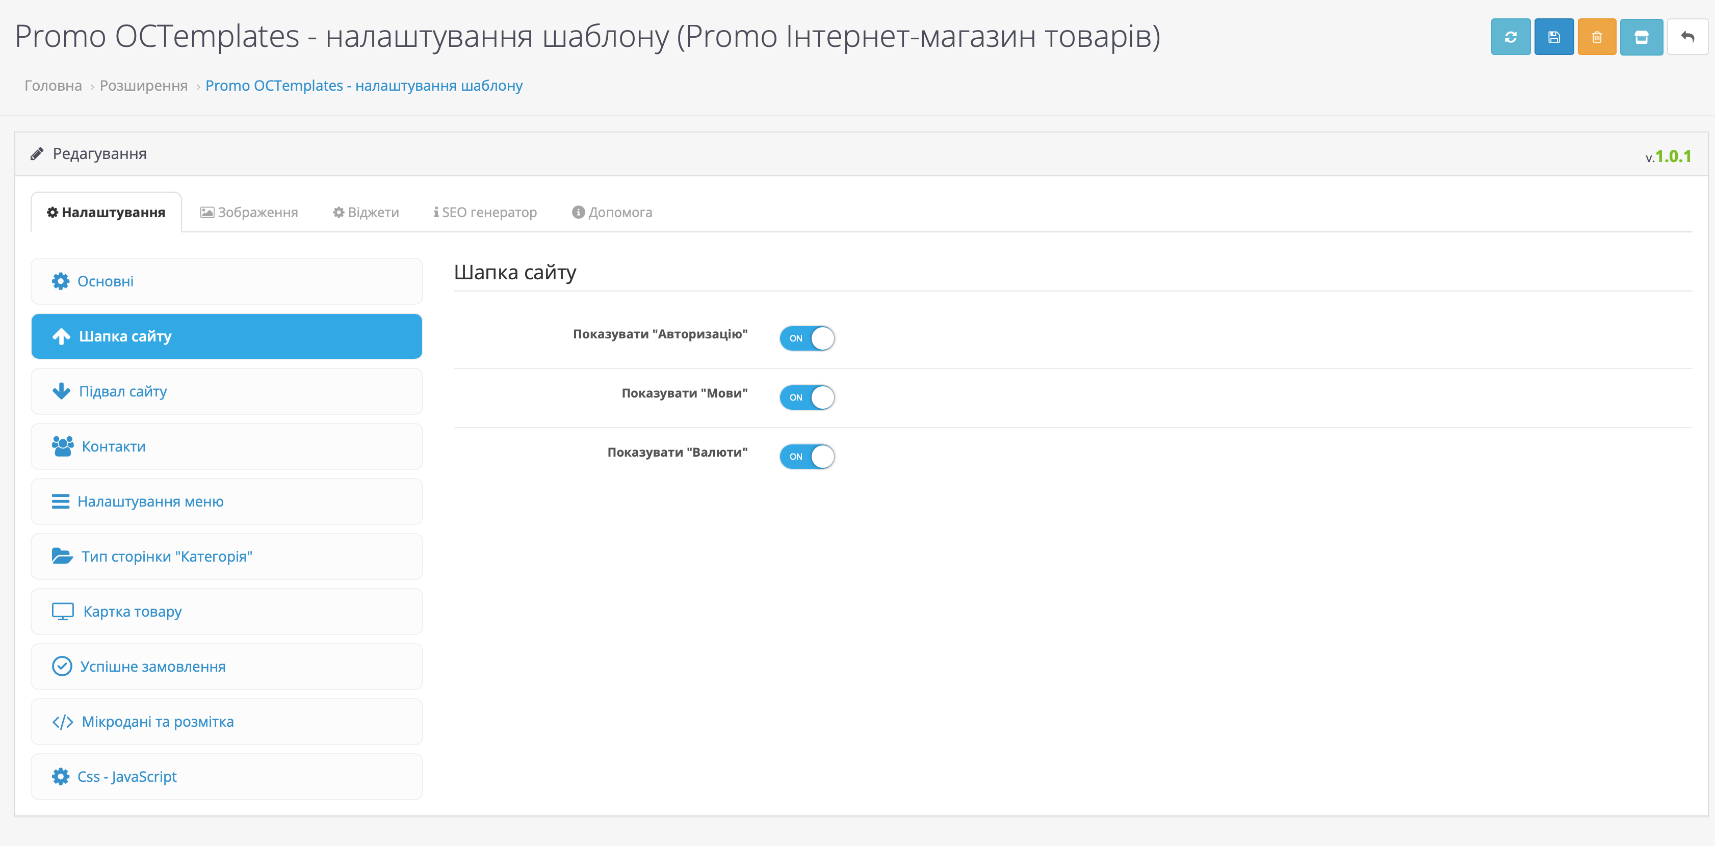Open the Зображення tab
The width and height of the screenshot is (1715, 846).
pos(249,213)
